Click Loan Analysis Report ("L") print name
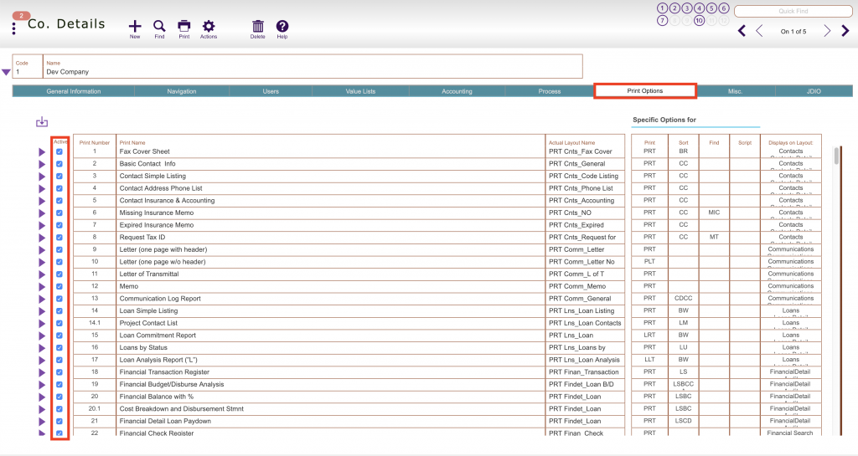 coord(158,360)
